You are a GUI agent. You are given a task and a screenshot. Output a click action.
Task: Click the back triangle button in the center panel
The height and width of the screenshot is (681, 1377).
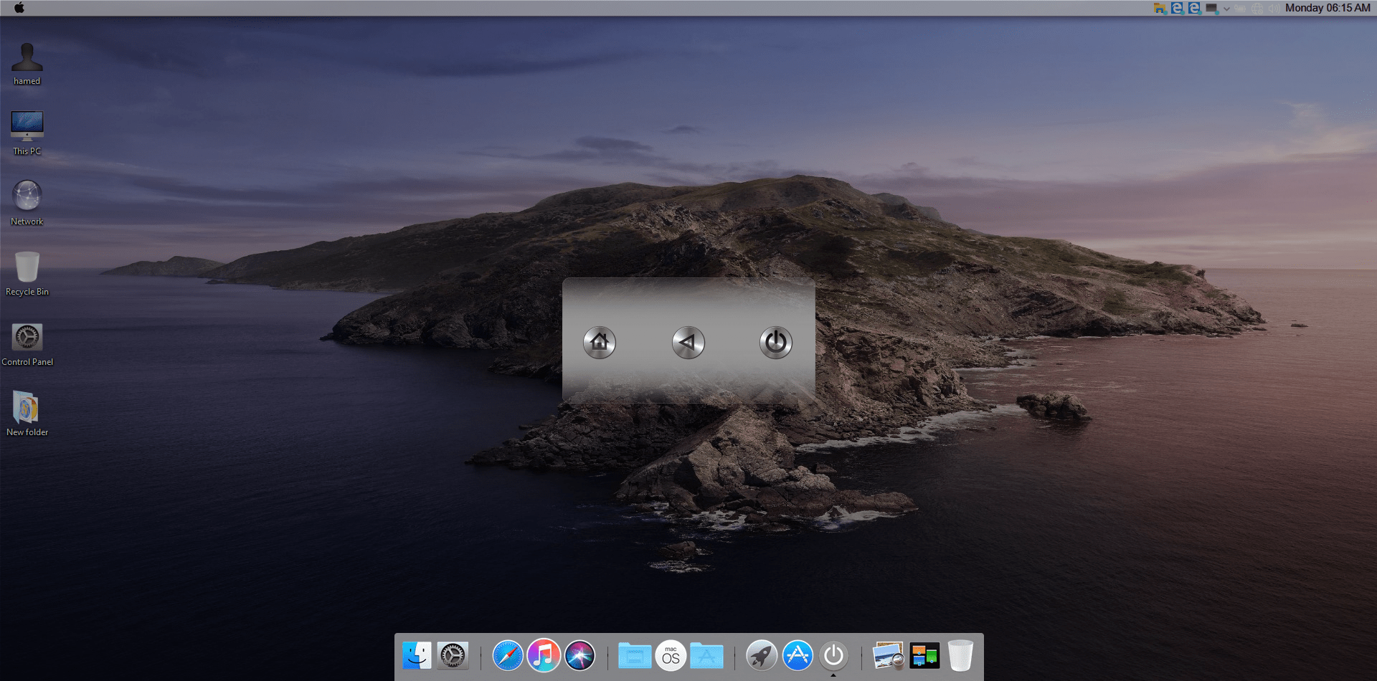(x=688, y=343)
